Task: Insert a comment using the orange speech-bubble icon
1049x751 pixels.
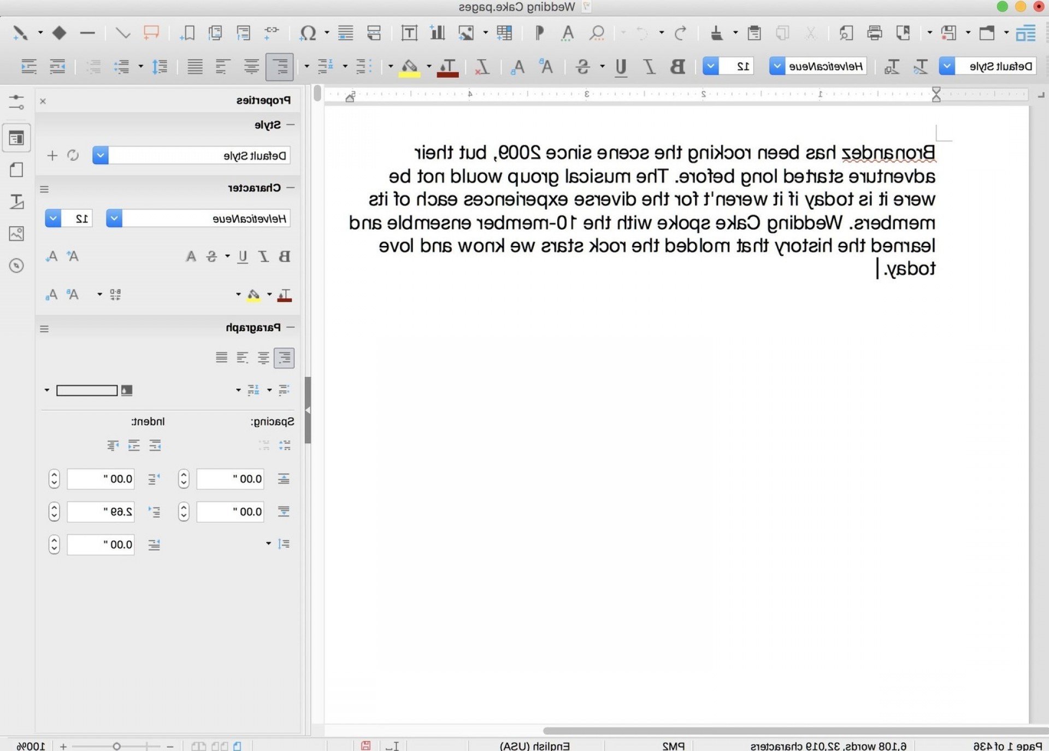Action: click(151, 33)
